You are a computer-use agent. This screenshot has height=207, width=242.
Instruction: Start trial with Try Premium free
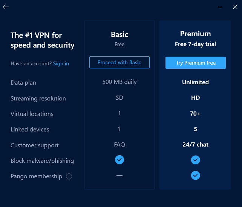click(196, 63)
